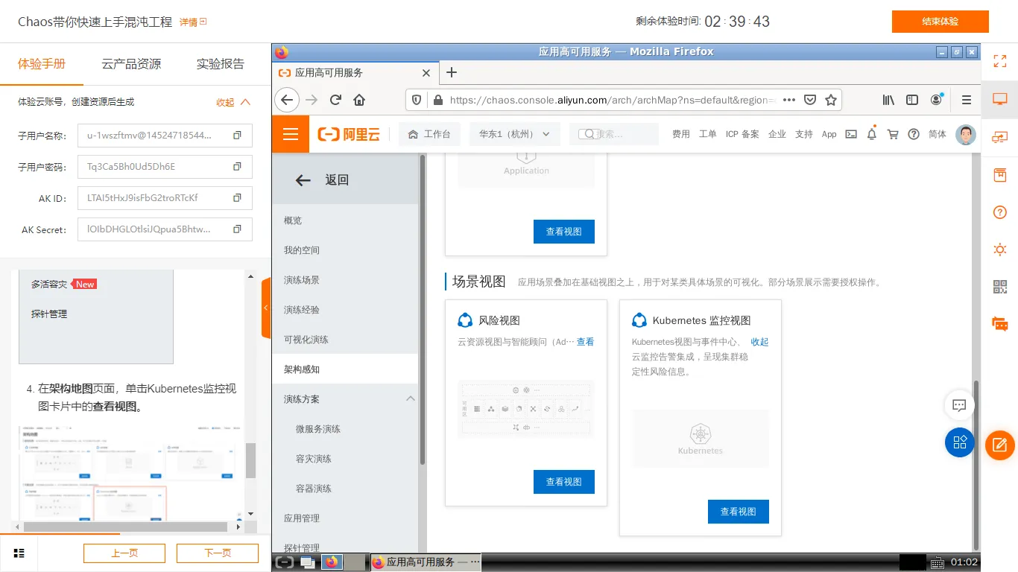
Task: Copy the AK ID value
Action: [x=237, y=198]
